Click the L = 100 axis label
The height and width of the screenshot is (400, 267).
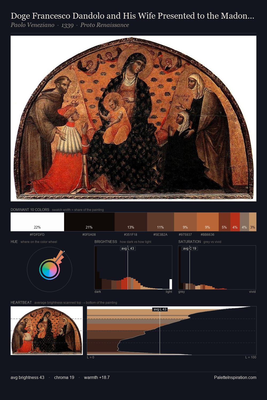[x=251, y=357]
